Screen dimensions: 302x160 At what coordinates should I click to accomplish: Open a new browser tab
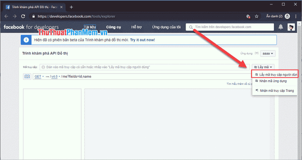(71, 7)
